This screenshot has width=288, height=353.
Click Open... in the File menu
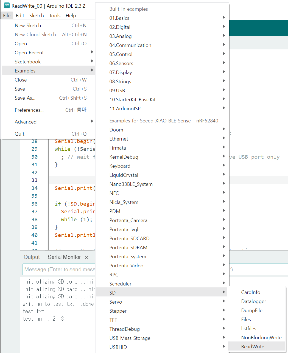[x=48, y=44]
